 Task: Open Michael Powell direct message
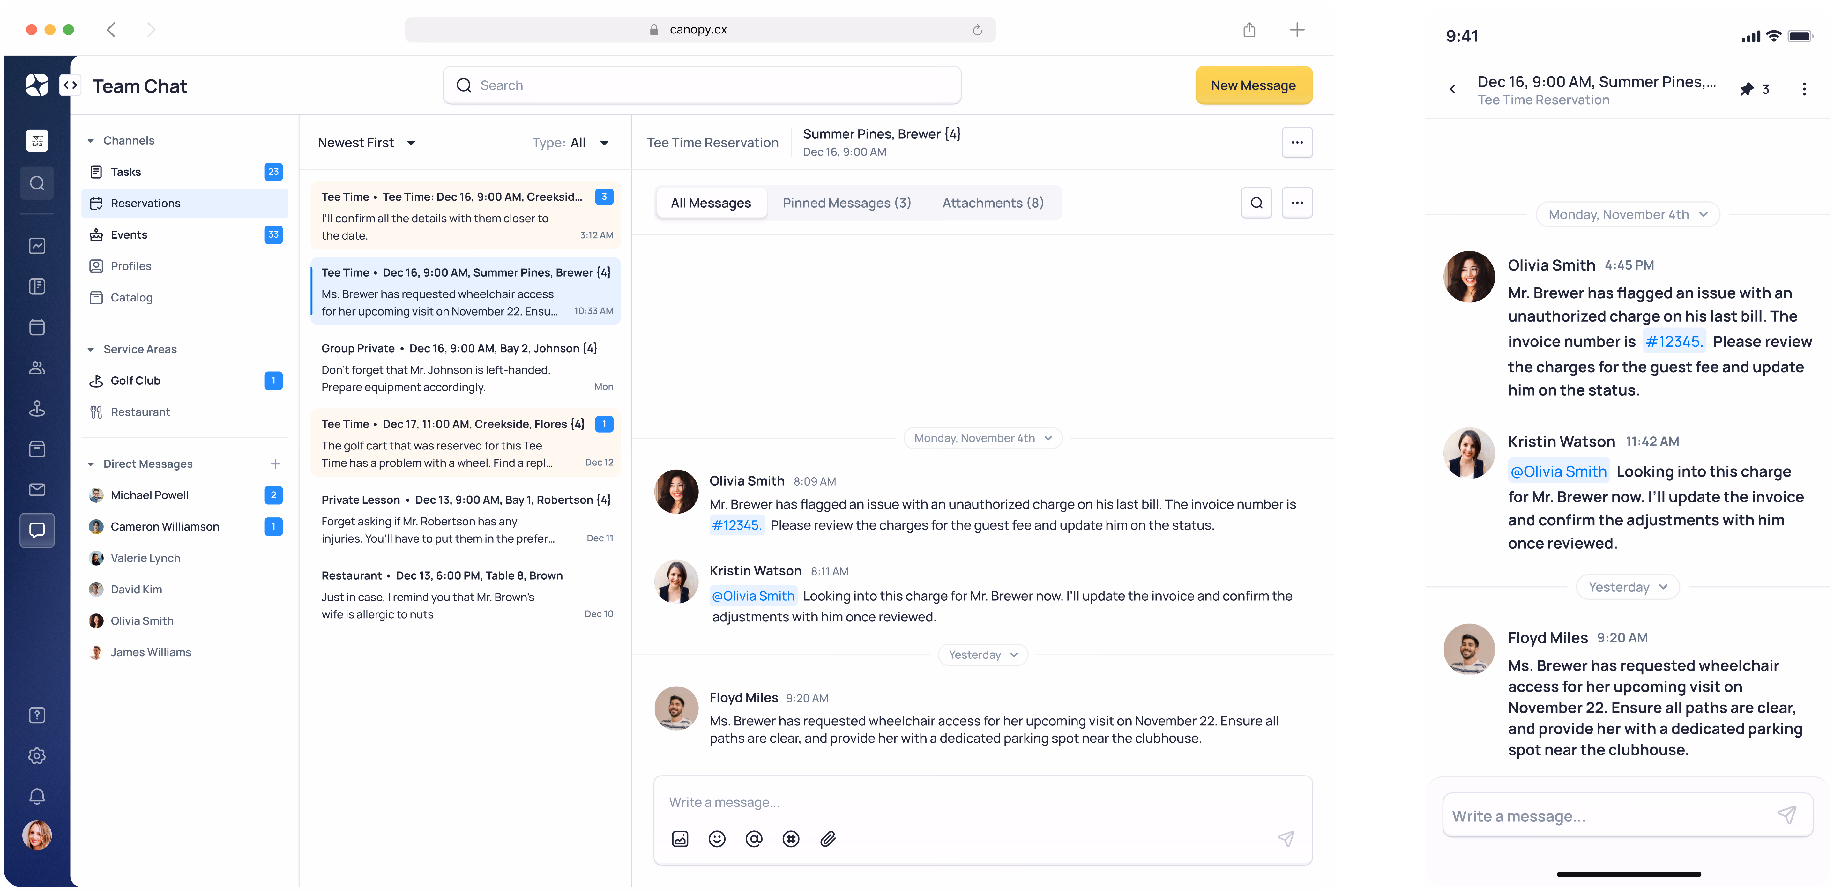click(185, 495)
